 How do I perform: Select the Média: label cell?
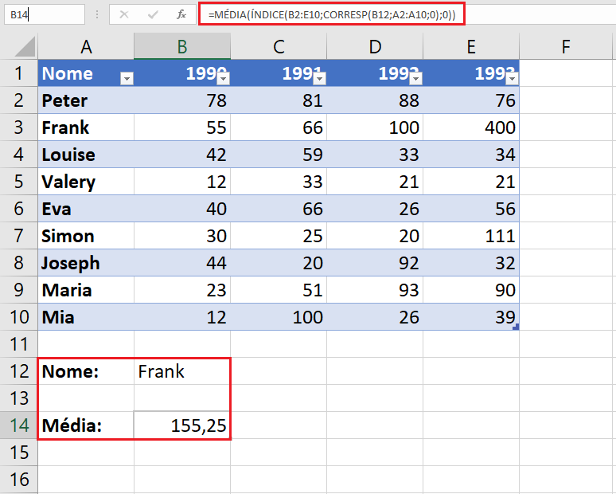86,425
